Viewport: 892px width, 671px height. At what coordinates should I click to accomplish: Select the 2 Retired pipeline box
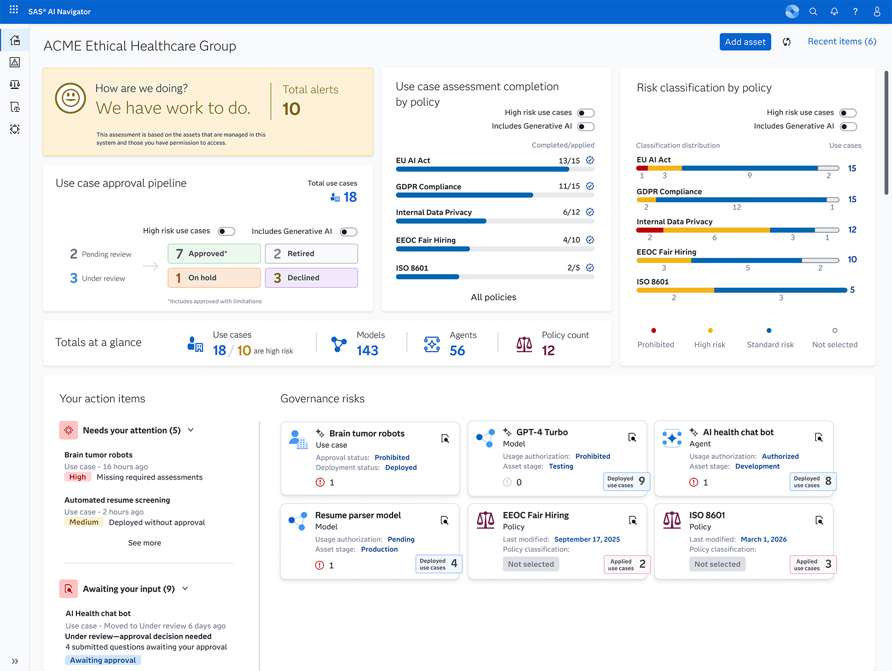point(311,254)
